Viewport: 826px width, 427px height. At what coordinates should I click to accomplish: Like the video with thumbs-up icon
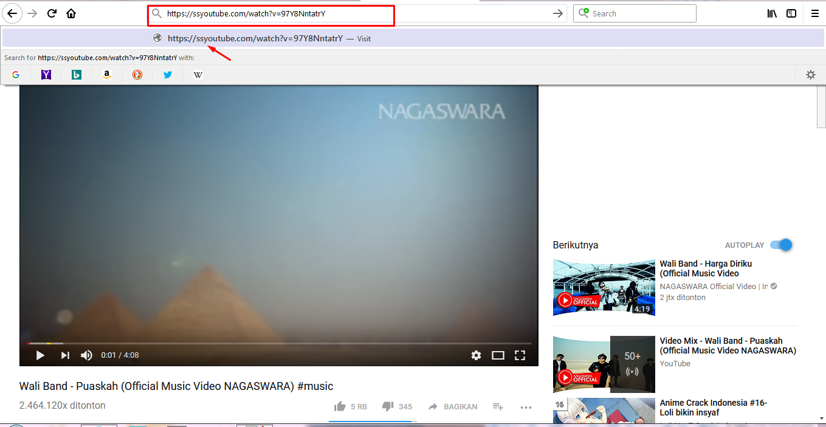(340, 406)
